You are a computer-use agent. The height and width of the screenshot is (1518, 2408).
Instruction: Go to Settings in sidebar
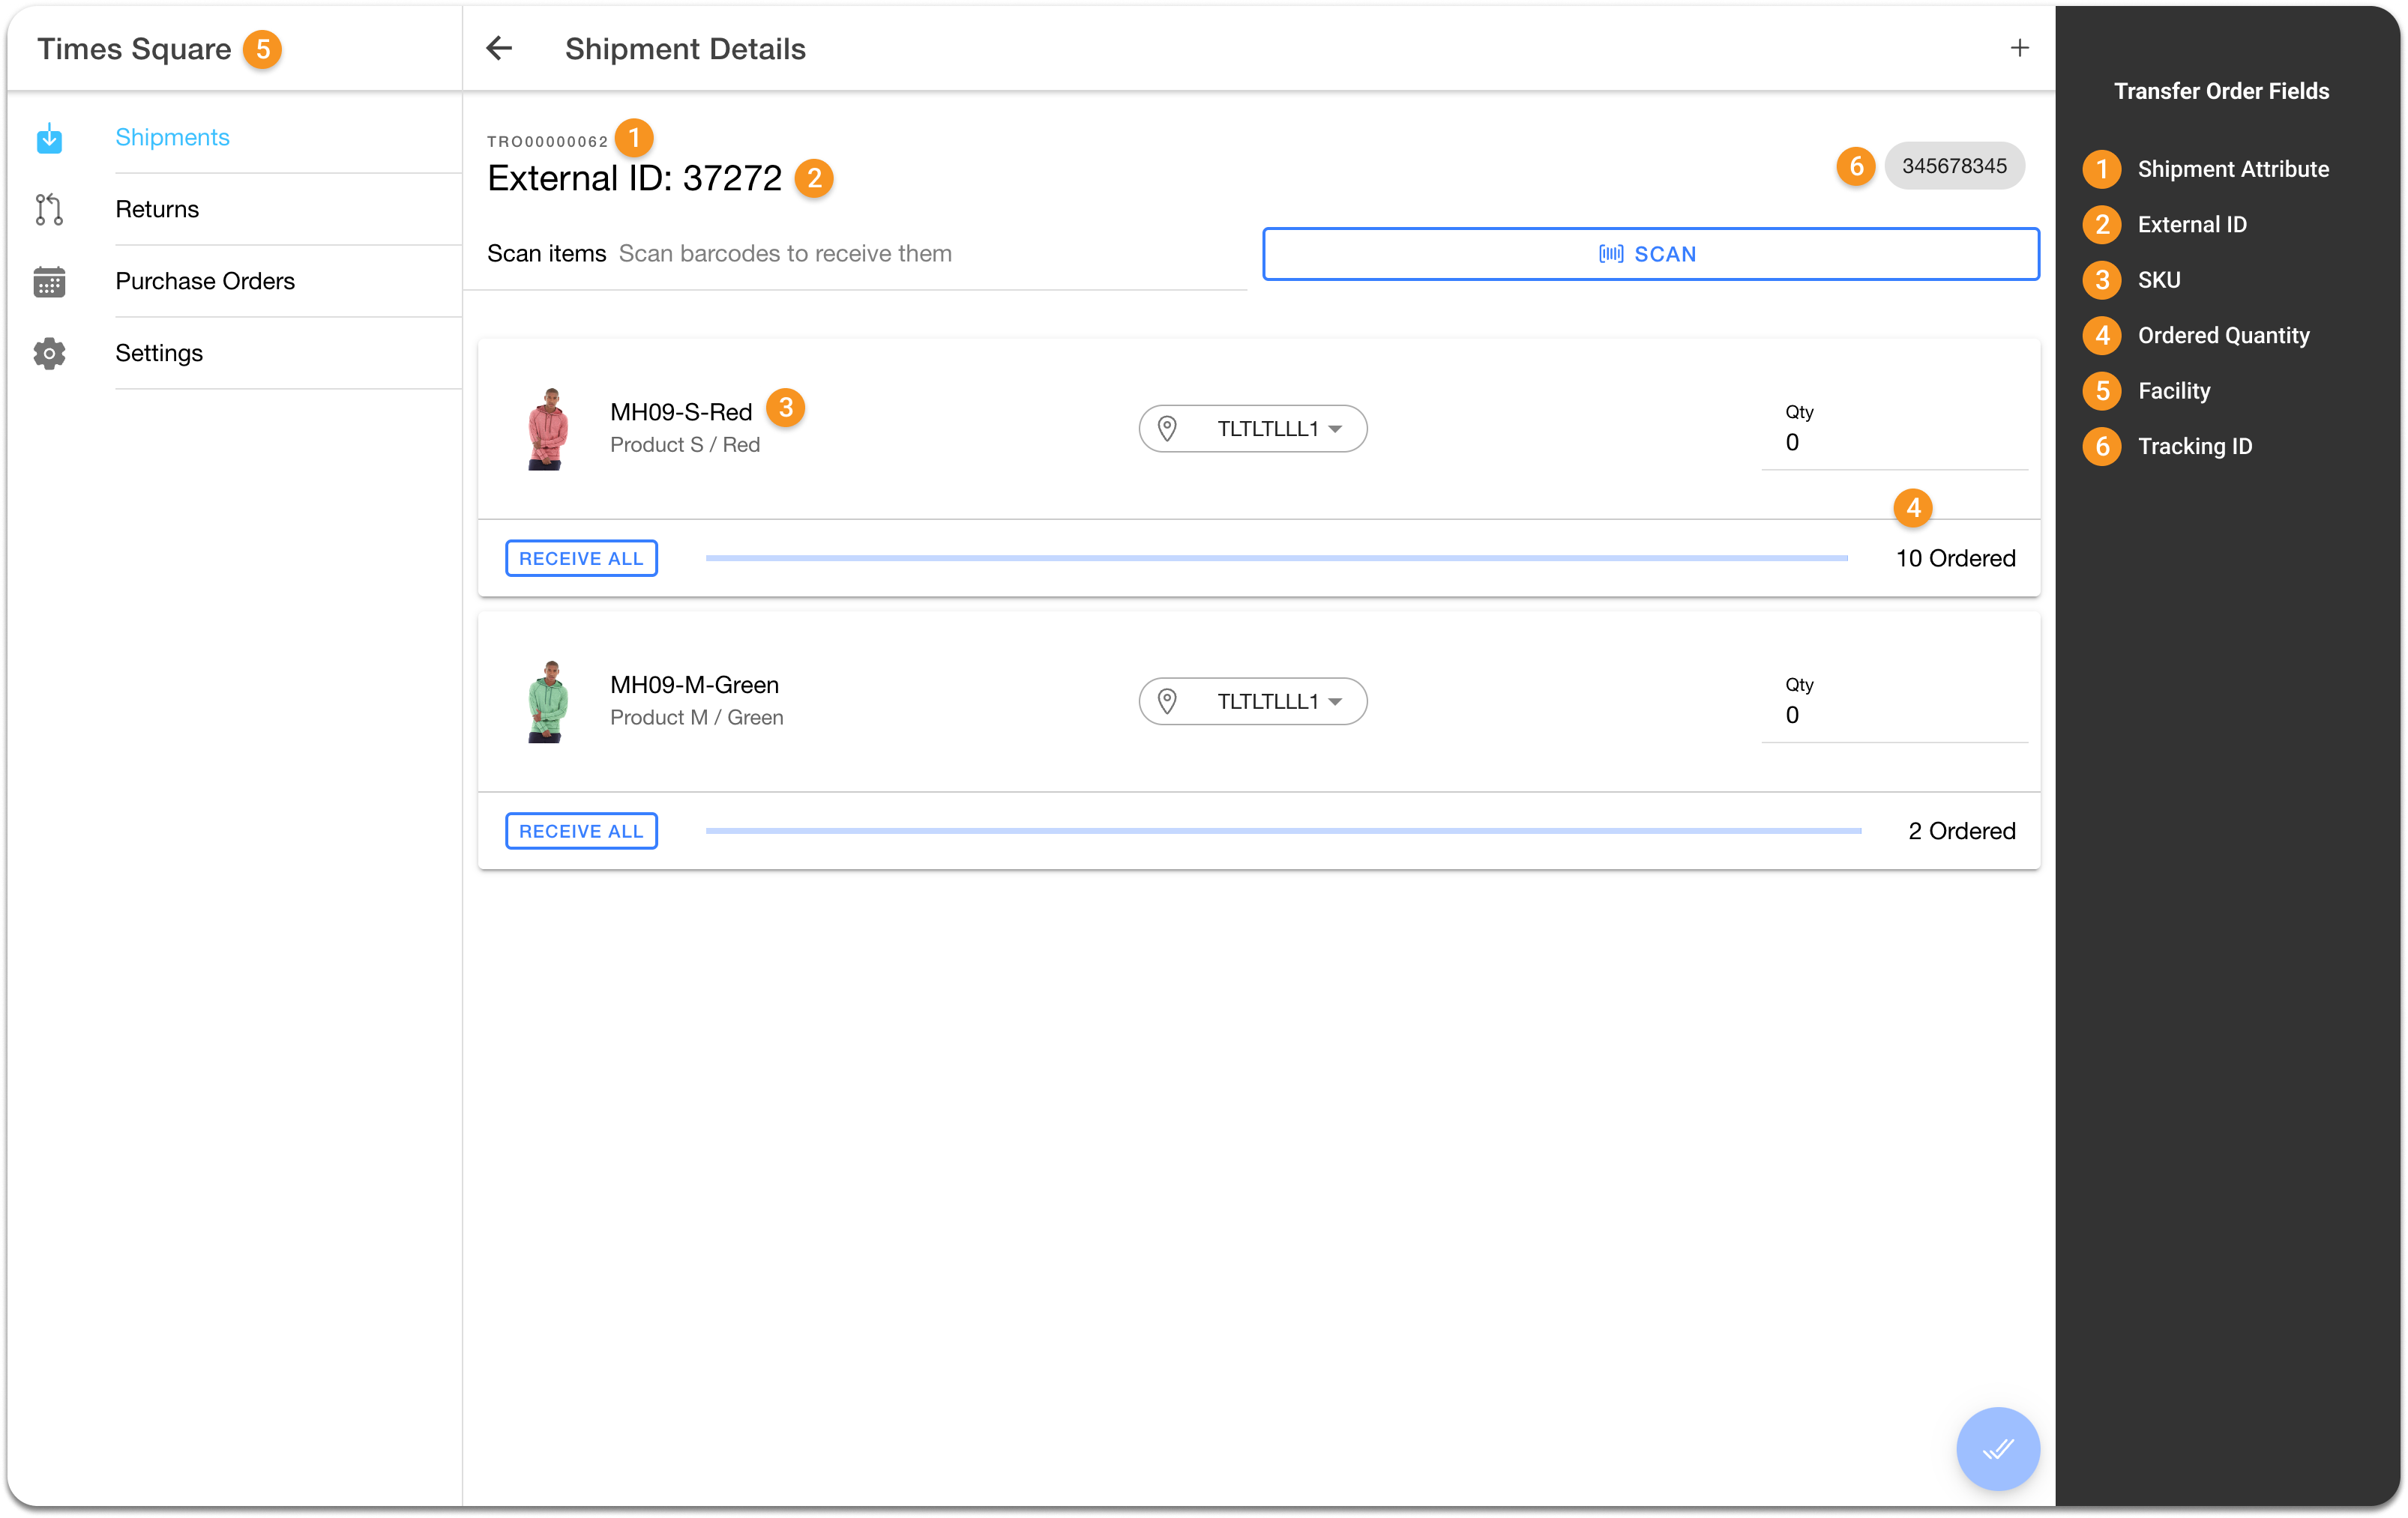coord(159,354)
